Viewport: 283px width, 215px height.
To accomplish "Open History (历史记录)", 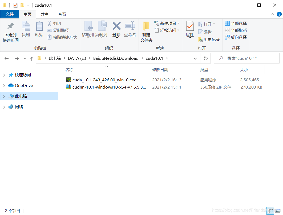I will pyautogui.click(x=209, y=39).
